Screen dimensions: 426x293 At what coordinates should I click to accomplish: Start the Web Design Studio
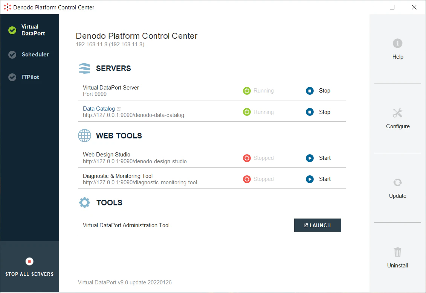click(x=318, y=158)
